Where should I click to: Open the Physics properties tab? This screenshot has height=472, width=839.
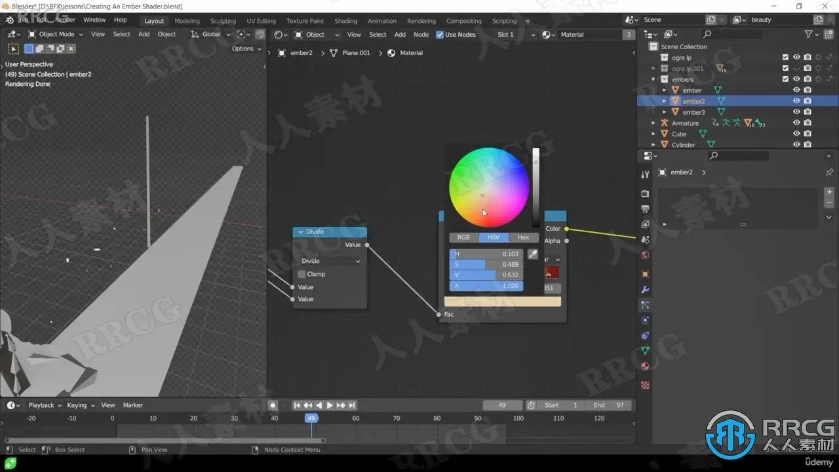point(645,321)
